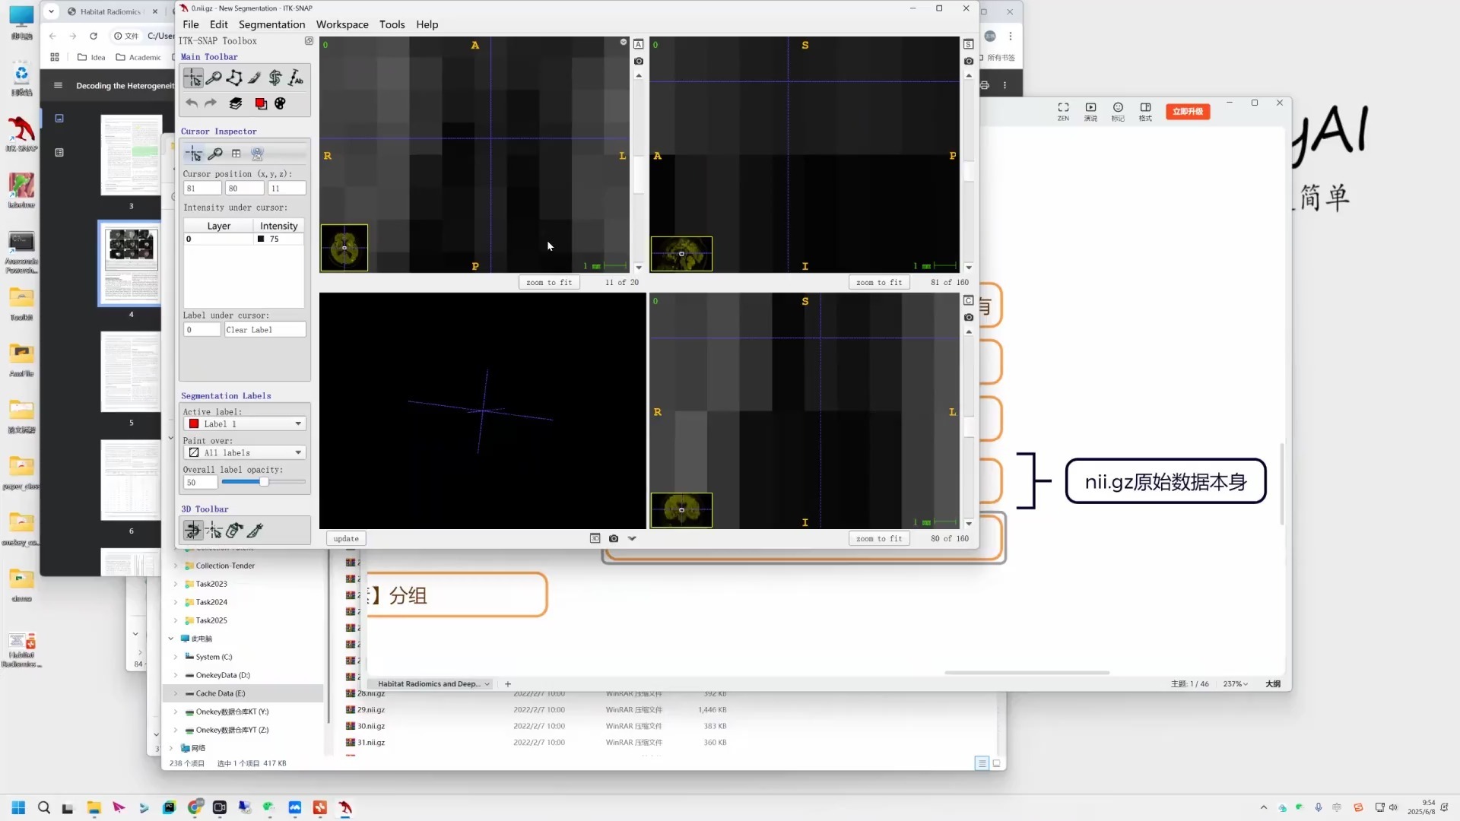Switch Cursor Inspector to crosshair page
1460x821 pixels.
(194, 154)
